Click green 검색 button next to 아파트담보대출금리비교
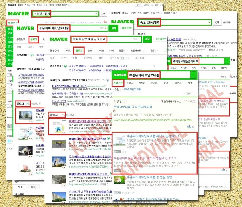The image size is (242, 207). tap(147, 39)
